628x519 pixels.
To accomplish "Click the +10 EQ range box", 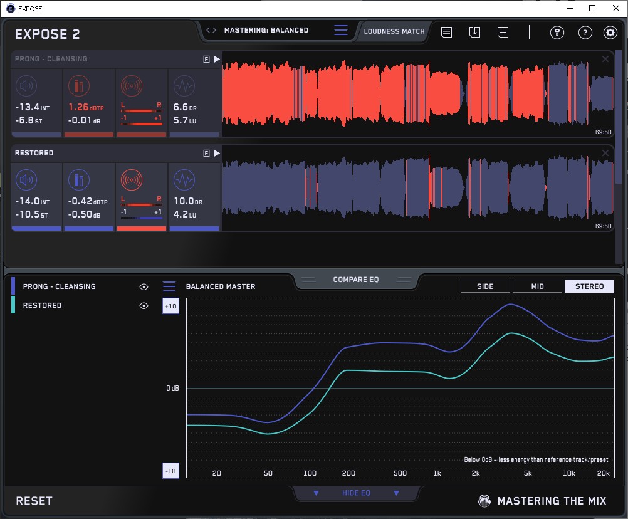I will point(170,307).
